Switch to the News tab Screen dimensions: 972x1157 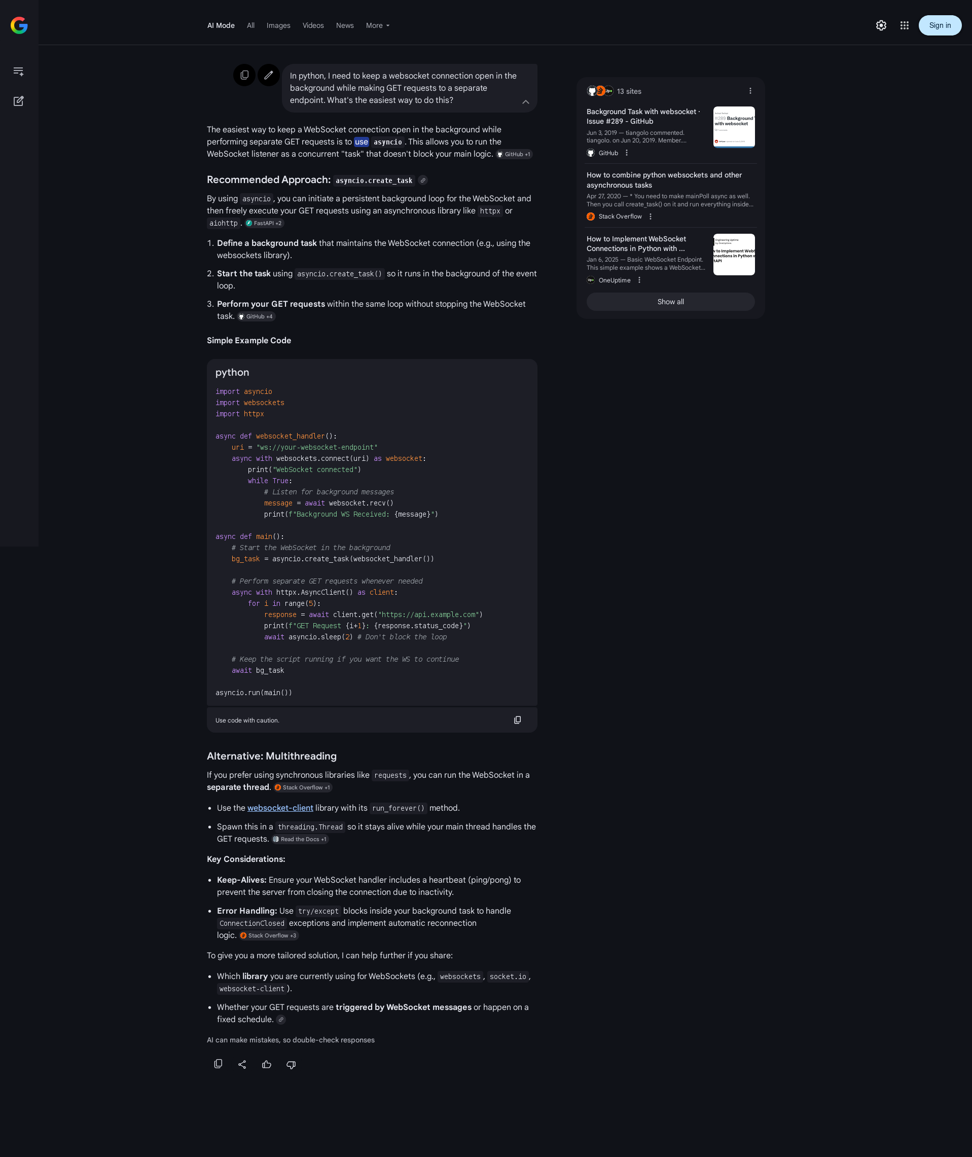tap(345, 25)
